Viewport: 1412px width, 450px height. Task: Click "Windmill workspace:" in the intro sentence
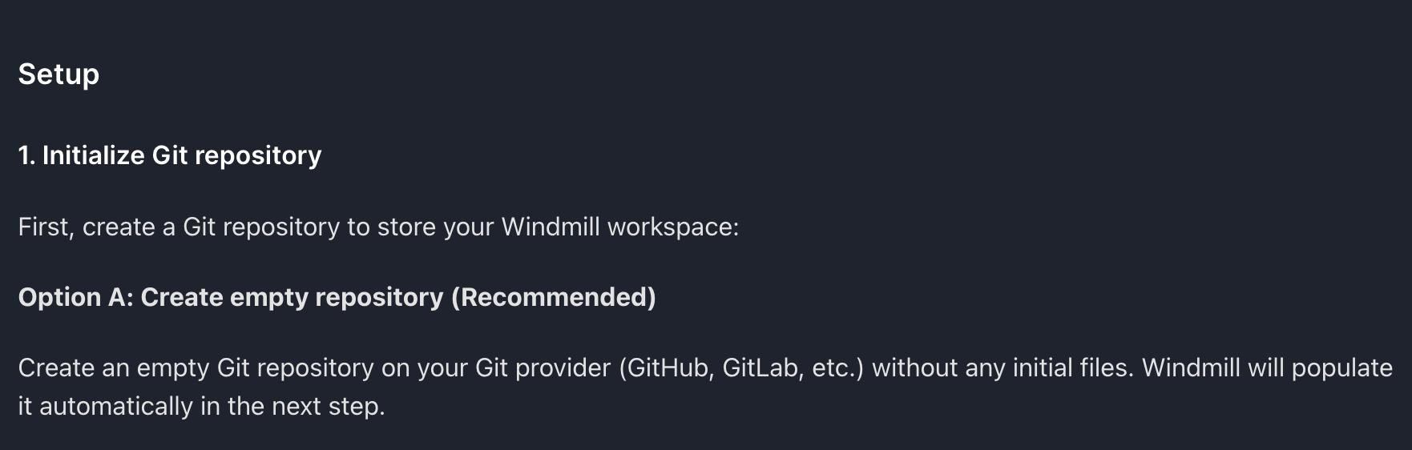point(619,227)
